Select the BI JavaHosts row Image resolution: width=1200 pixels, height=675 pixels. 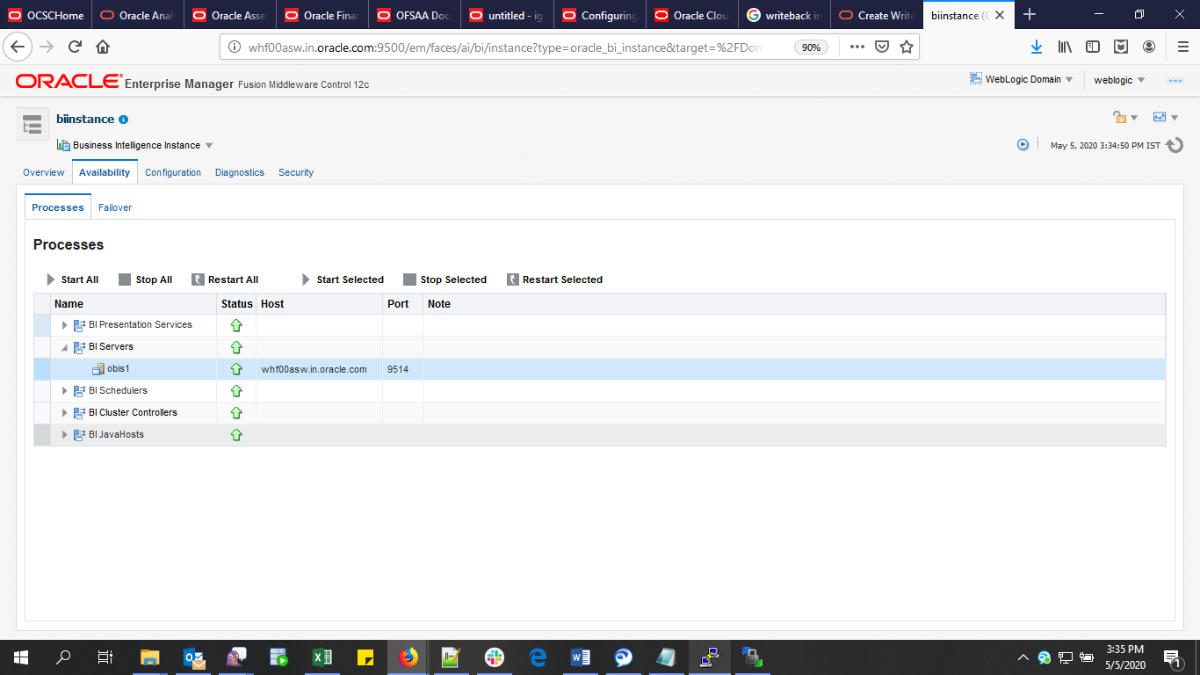pyautogui.click(x=600, y=435)
